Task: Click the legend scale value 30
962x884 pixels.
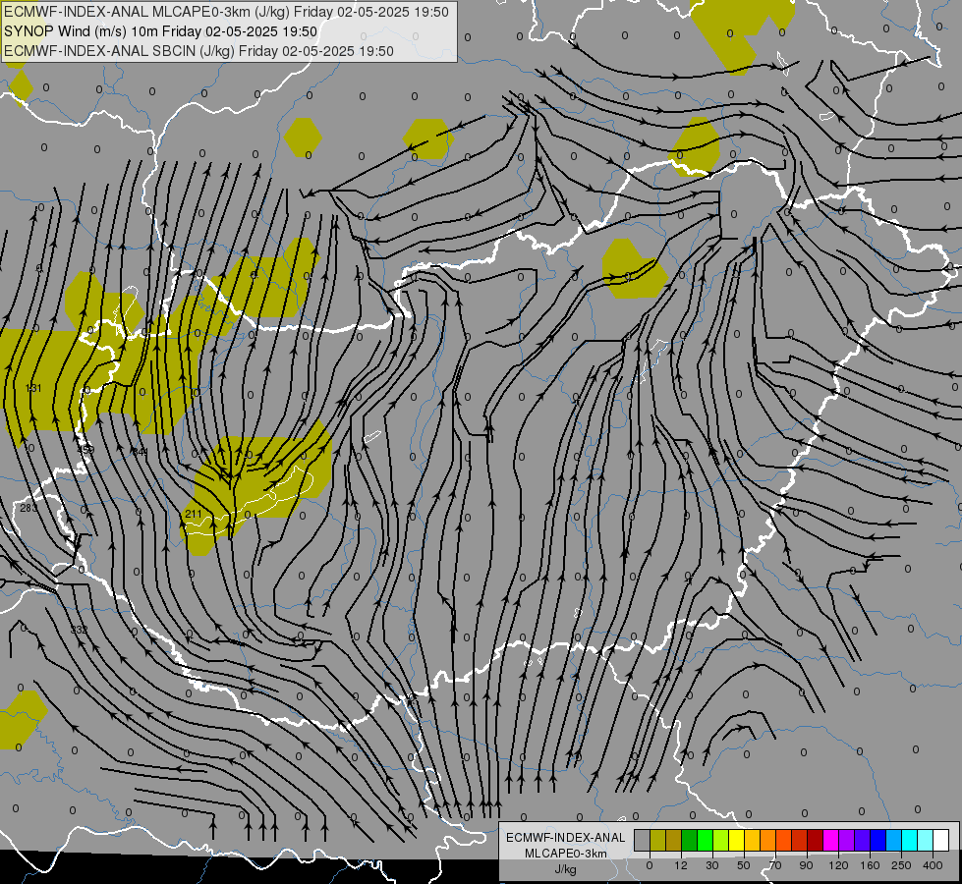Action: pyautogui.click(x=712, y=865)
